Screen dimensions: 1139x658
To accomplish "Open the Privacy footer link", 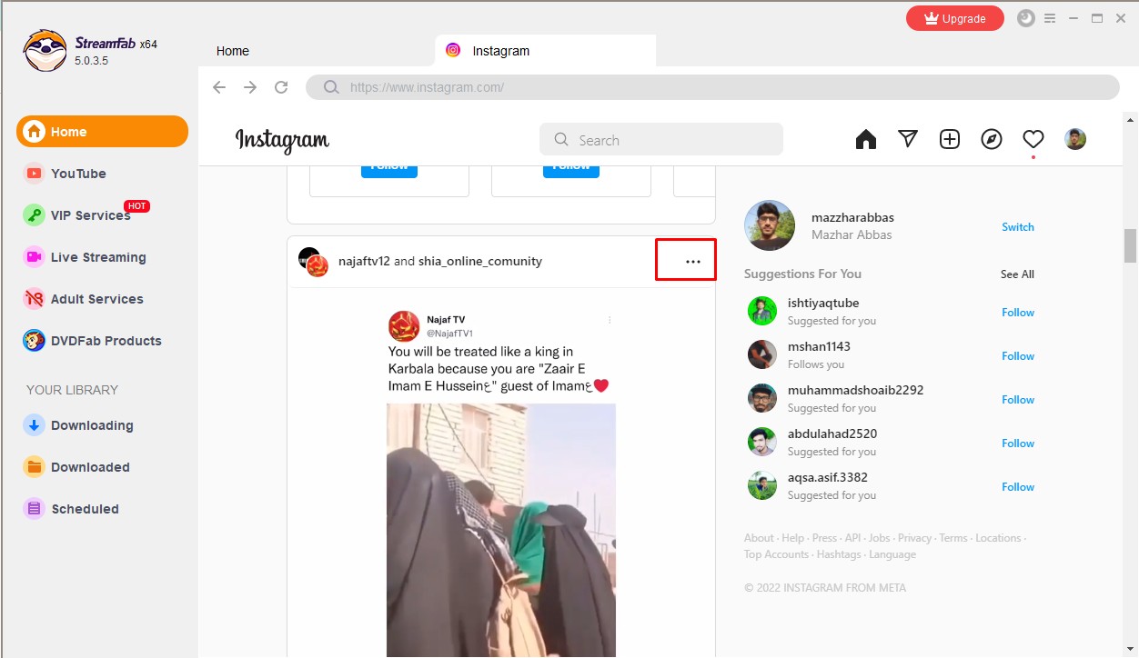I will point(915,538).
